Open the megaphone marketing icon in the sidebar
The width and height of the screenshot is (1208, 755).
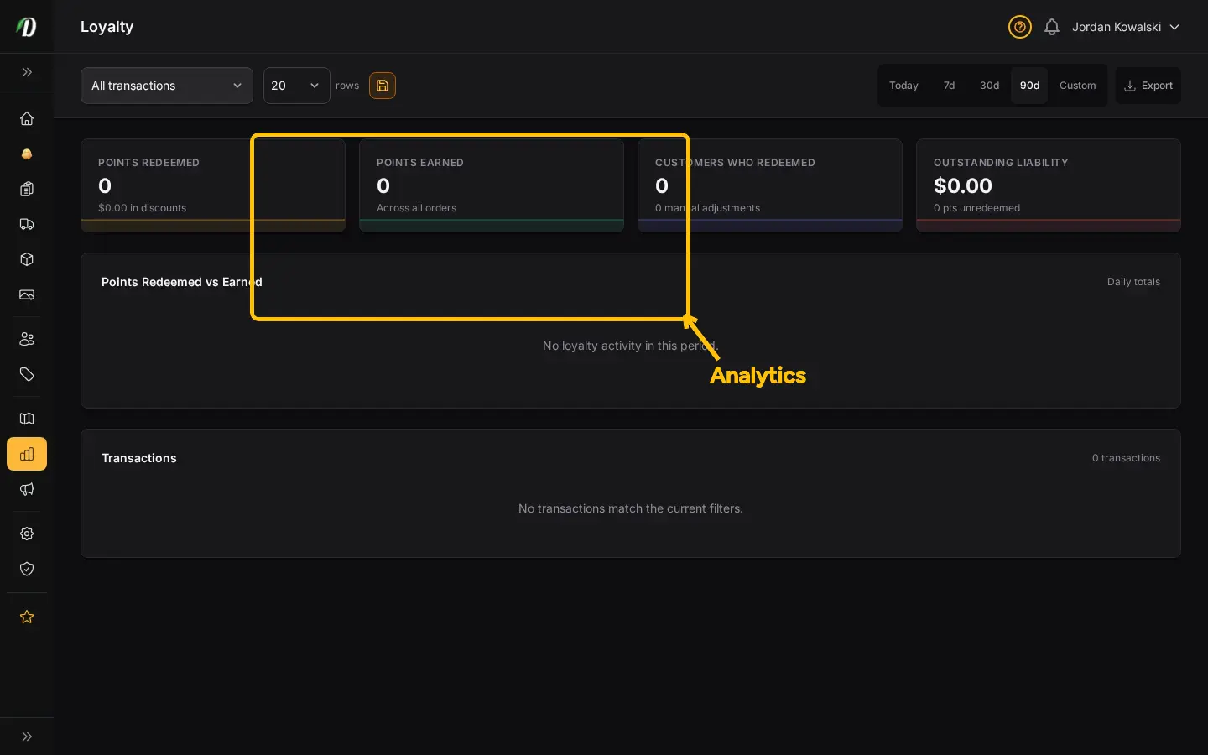click(x=27, y=489)
